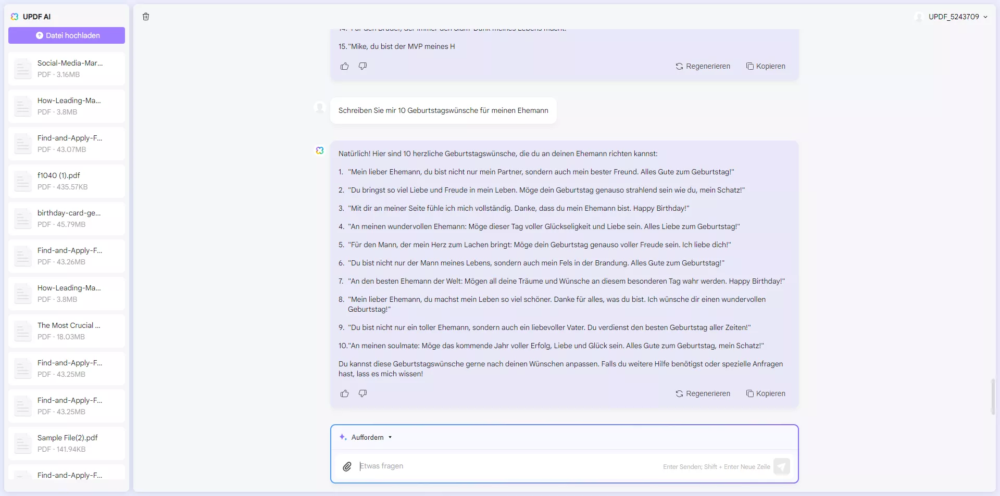The height and width of the screenshot is (496, 1000).
Task: Click PDF icon of Social-Media-Mar... file
Action: (22, 69)
